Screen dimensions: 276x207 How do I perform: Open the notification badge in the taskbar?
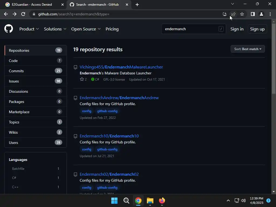(268, 201)
